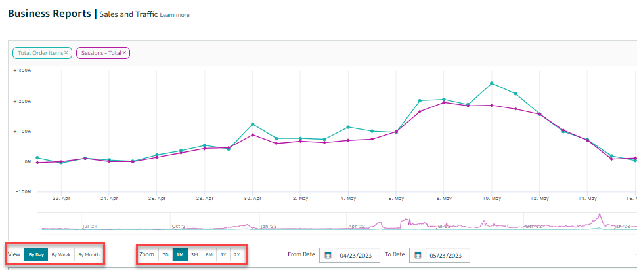Choose the 6M zoom option
This screenshot has width=637, height=270.
(209, 255)
